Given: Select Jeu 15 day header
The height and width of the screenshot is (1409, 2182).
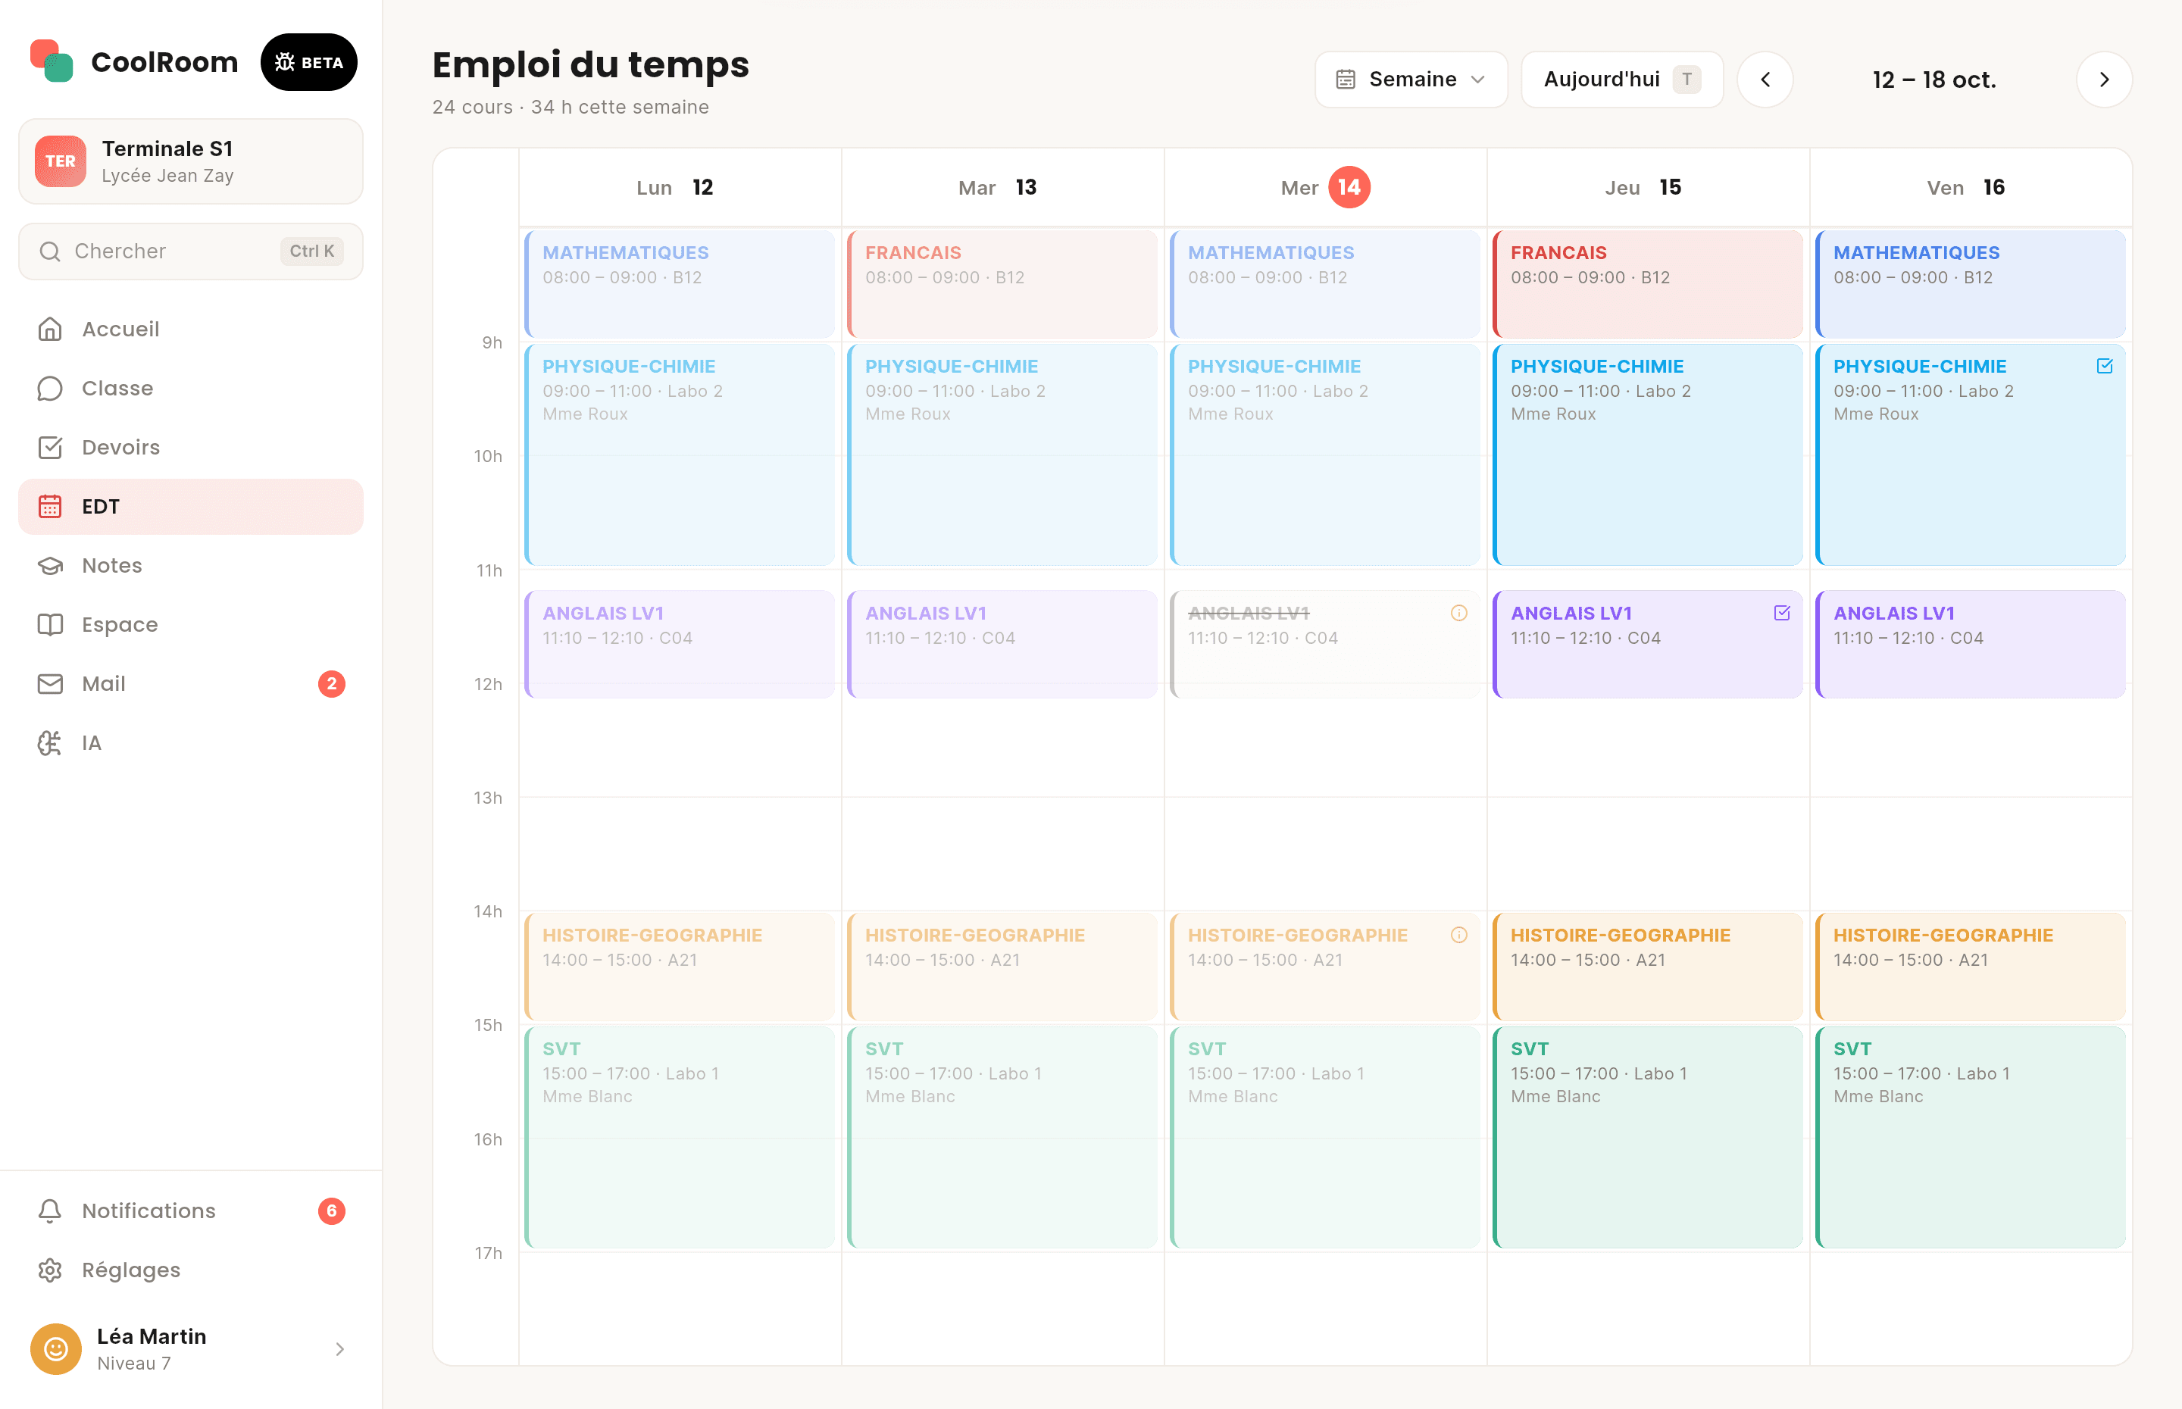Looking at the screenshot, I should [x=1648, y=188].
